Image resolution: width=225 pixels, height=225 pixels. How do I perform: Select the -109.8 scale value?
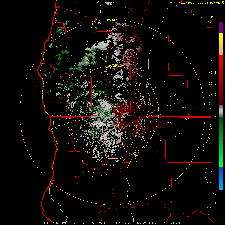(x=211, y=183)
